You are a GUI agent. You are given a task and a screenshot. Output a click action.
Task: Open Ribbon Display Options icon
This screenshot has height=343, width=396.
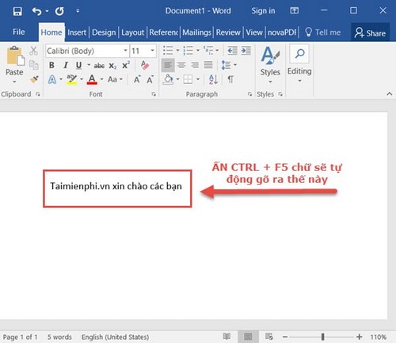[295, 10]
